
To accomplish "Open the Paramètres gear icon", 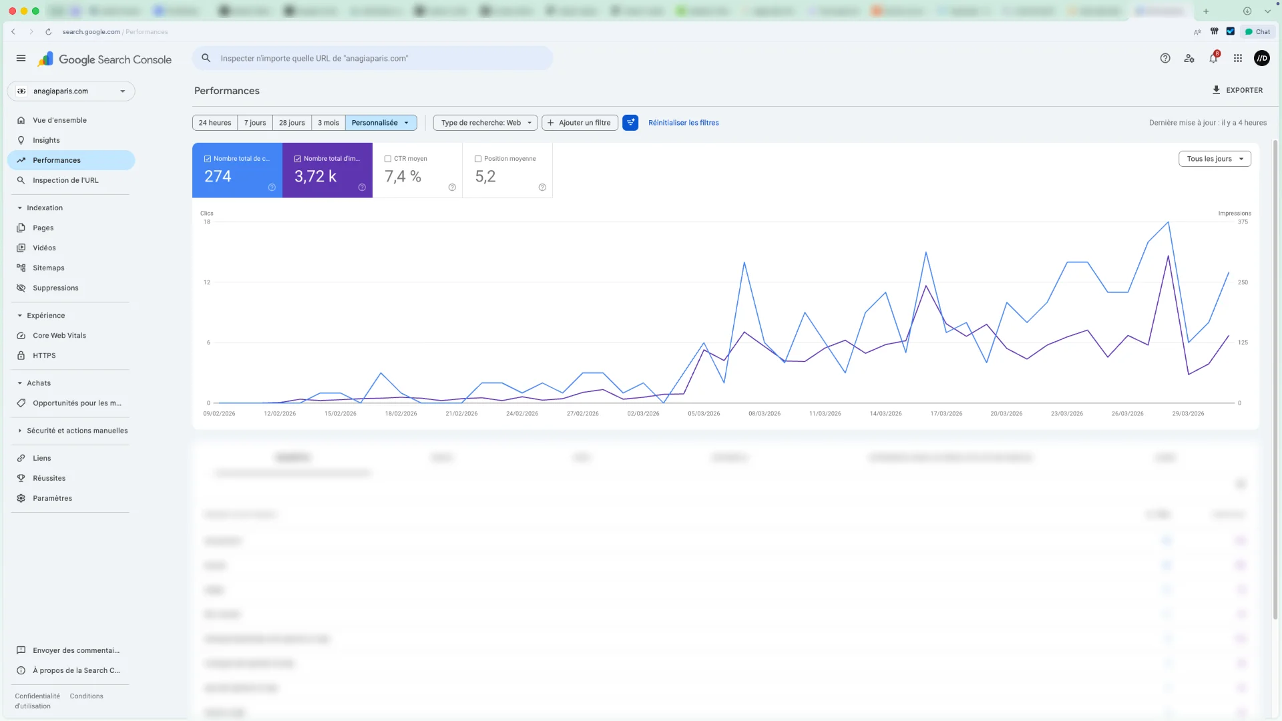I will coord(21,498).
